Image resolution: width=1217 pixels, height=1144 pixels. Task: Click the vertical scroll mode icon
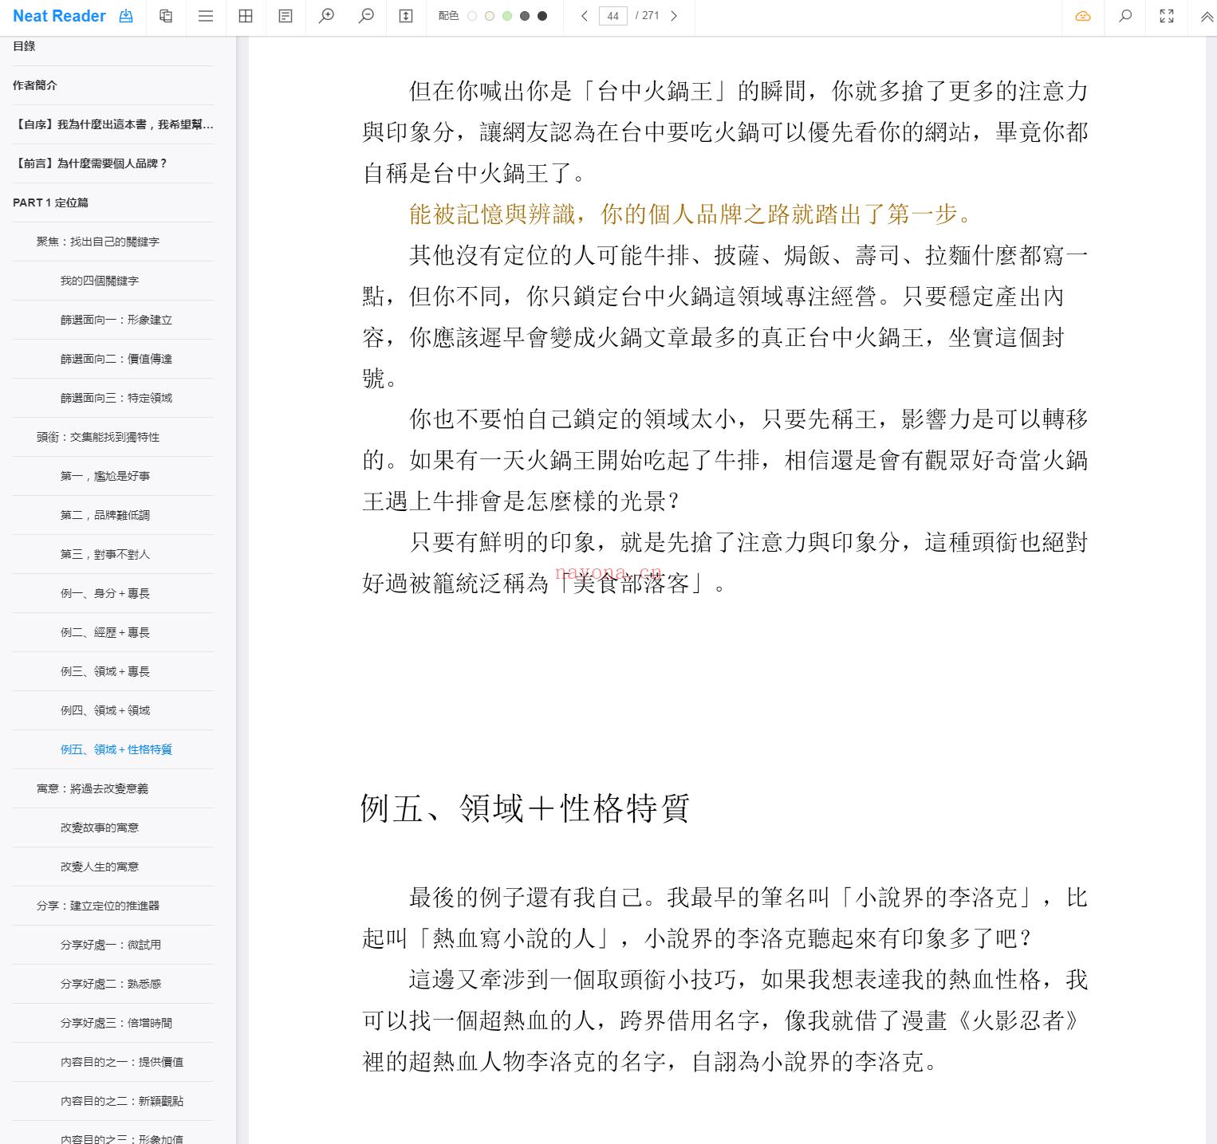pos(406,16)
